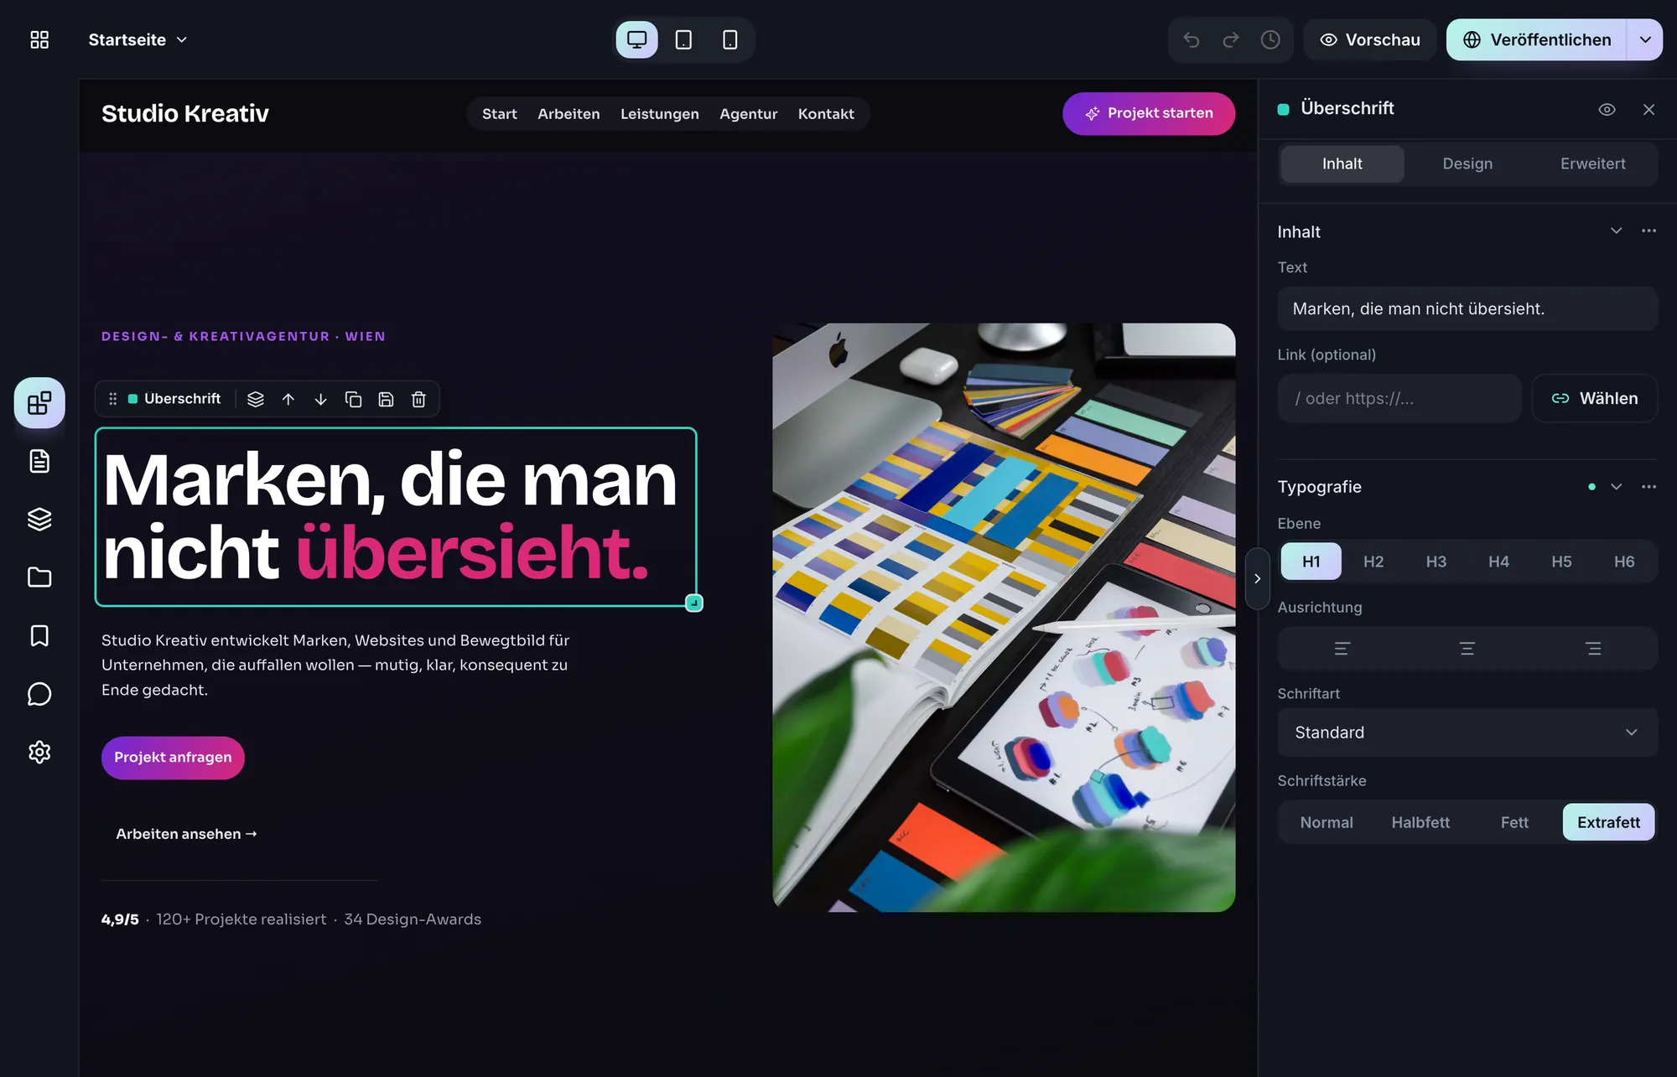
Task: Delete the Überschrift block
Action: (x=418, y=399)
